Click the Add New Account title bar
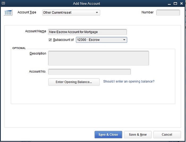Viewport: 186px width, 142px height. coord(86,3)
